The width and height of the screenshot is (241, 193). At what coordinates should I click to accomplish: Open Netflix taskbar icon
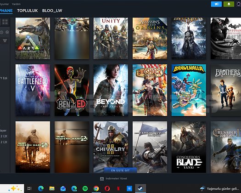(118, 188)
